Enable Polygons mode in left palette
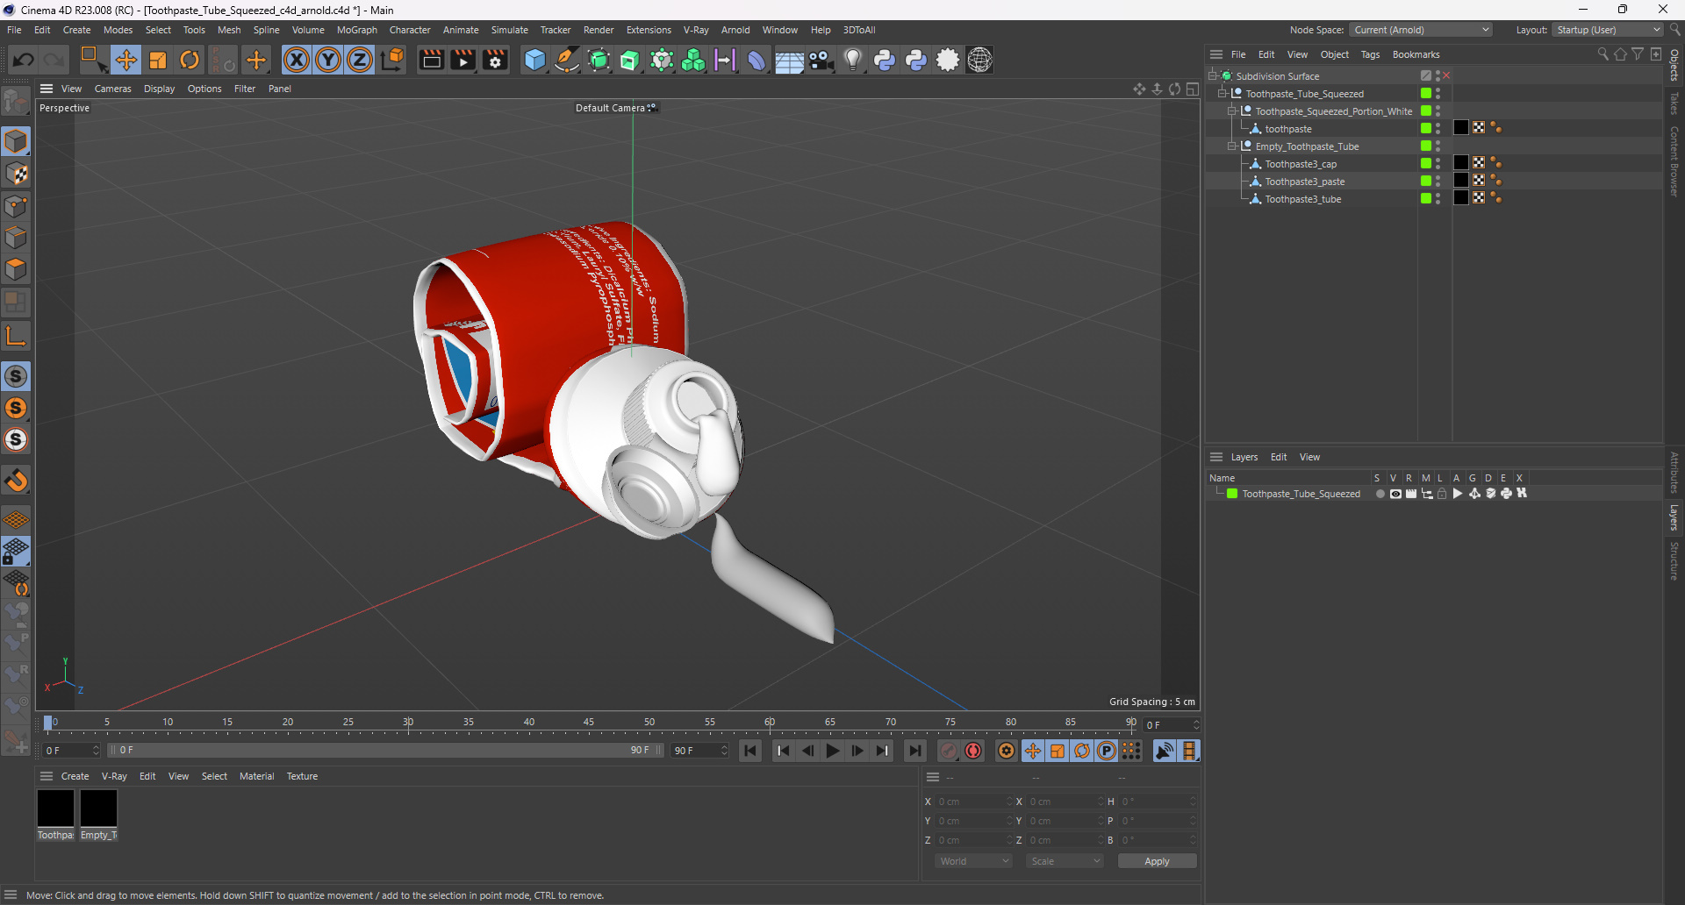This screenshot has height=905, width=1685. click(16, 269)
